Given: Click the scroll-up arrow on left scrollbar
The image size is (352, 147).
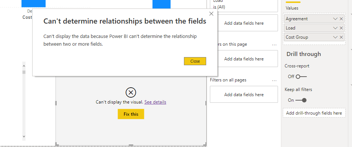Looking at the screenshot, I should pos(24,66).
